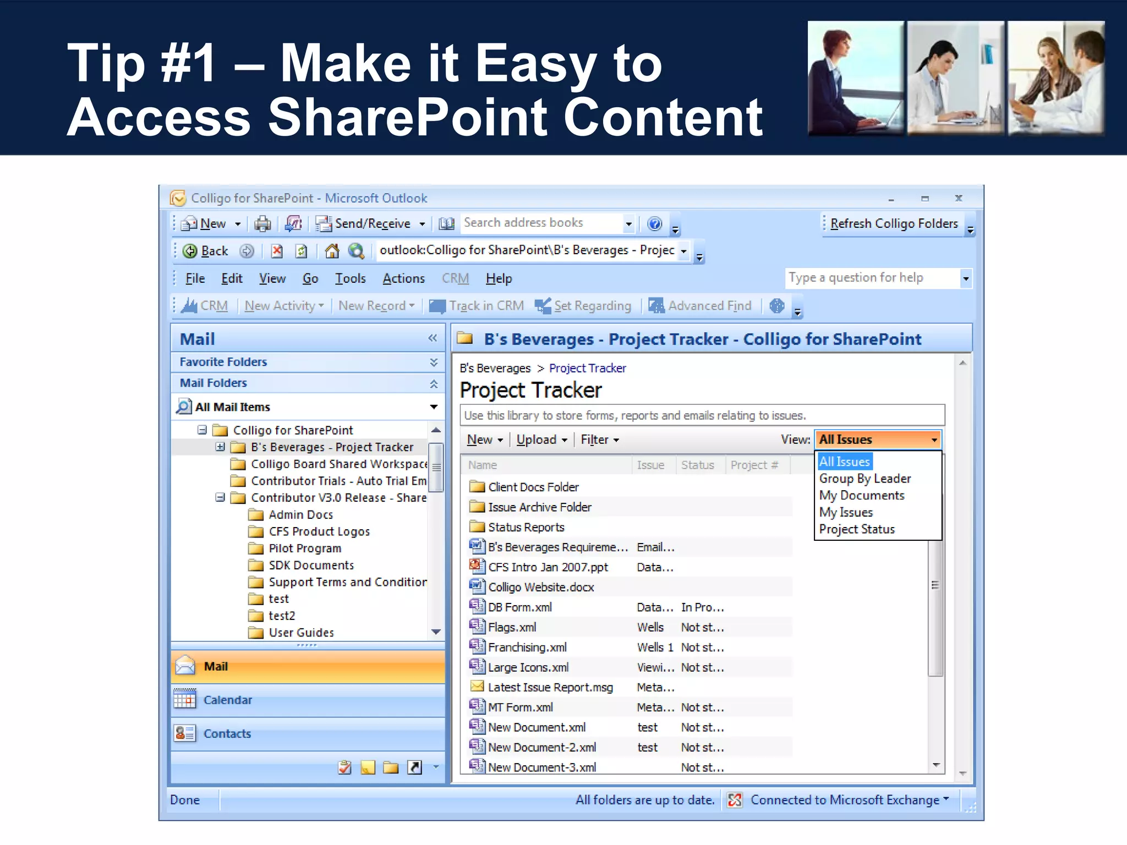The height and width of the screenshot is (845, 1127).
Task: Click the Notes icon in navigation pane bottom
Action: tap(368, 767)
